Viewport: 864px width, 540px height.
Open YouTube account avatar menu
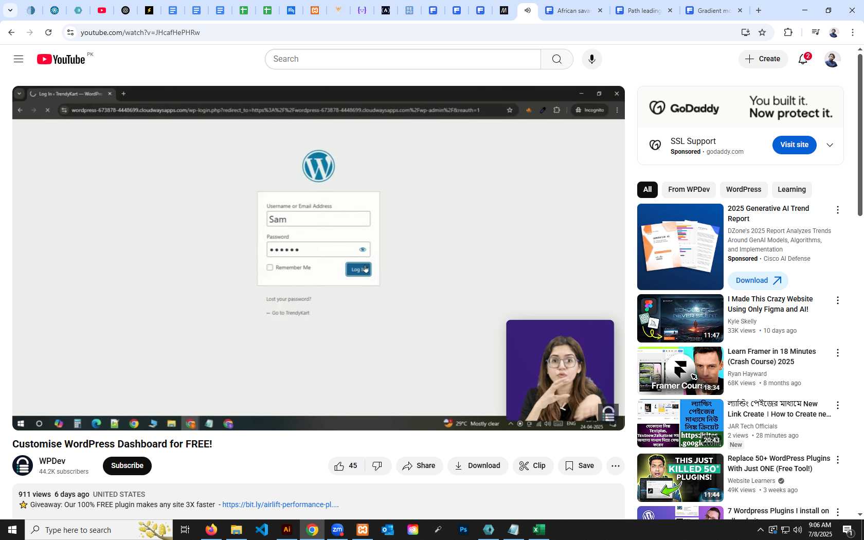[x=832, y=59]
